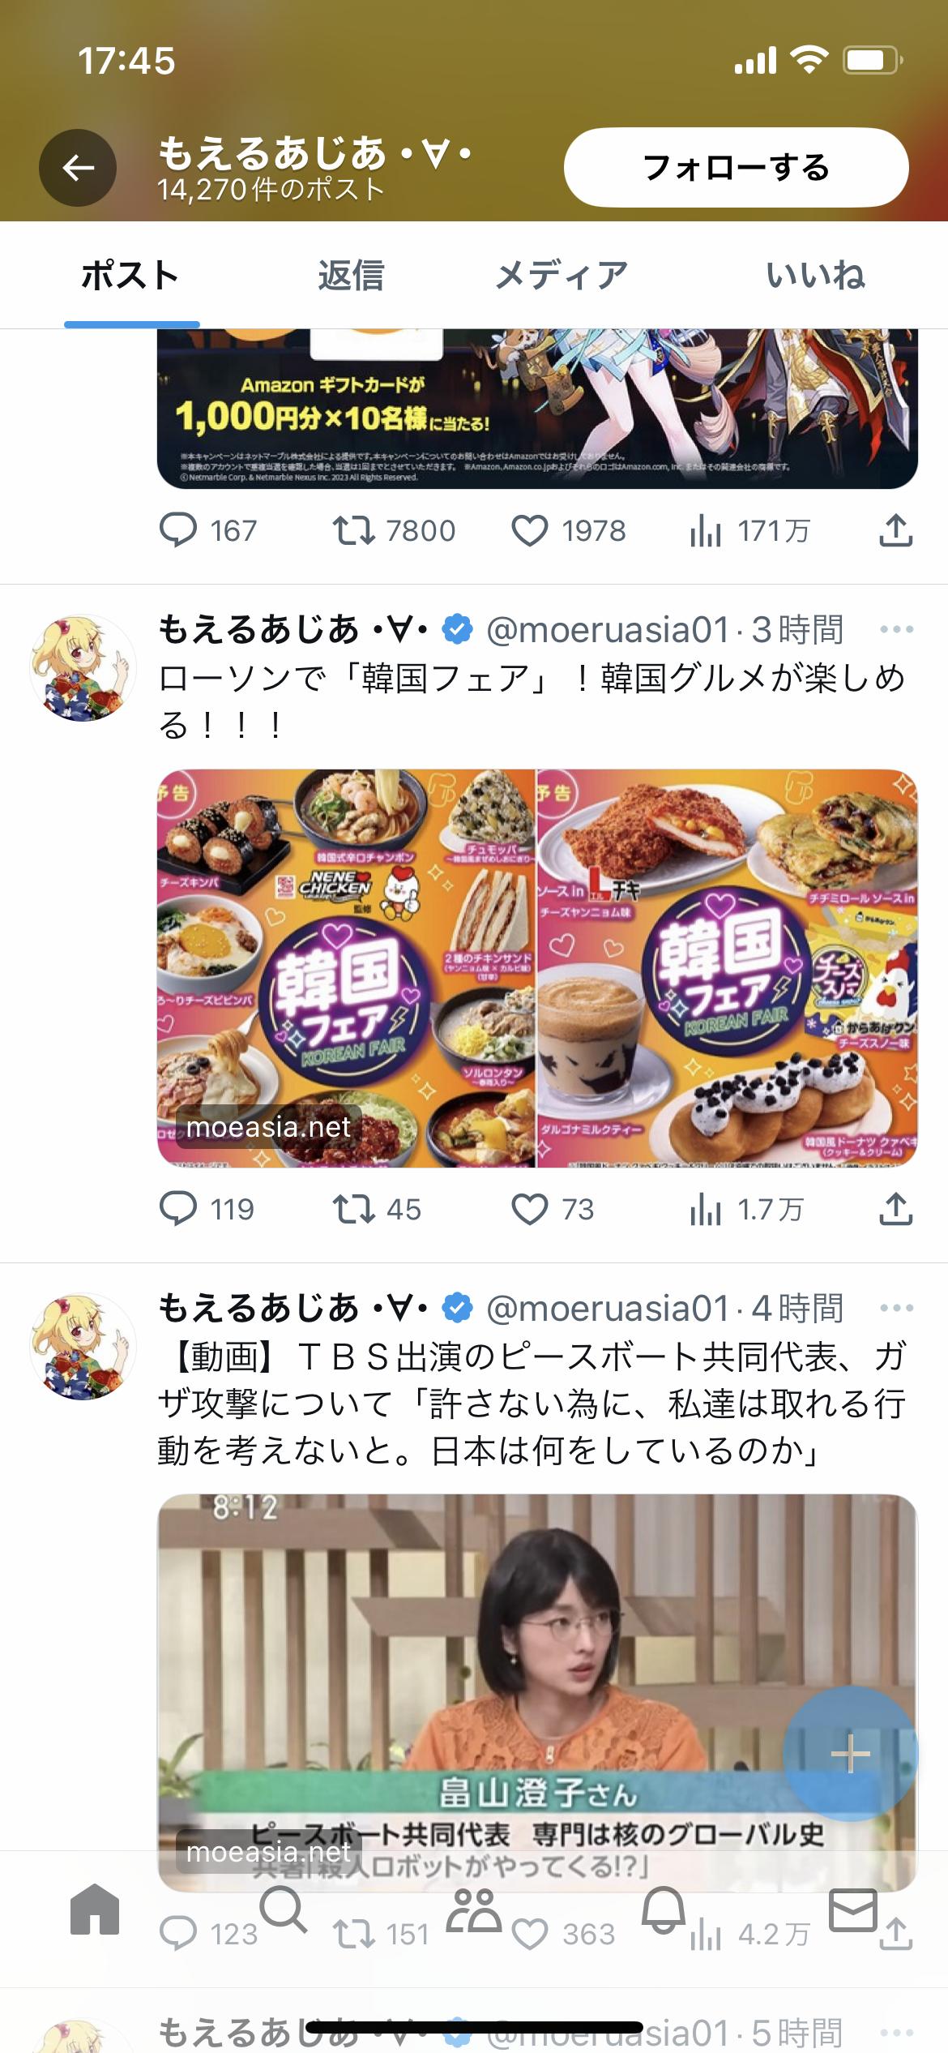The height and width of the screenshot is (2053, 948).
Task: Open more options on the 3時間 post
Action: click(896, 629)
